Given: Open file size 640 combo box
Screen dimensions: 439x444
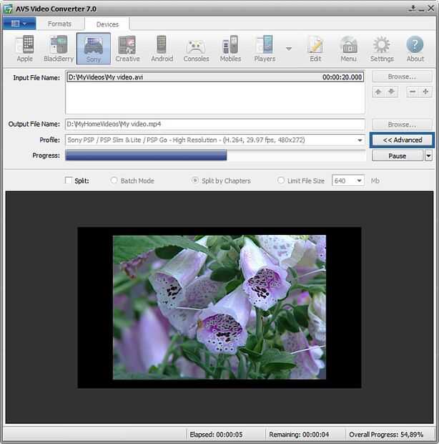Looking at the screenshot, I should click(x=348, y=180).
